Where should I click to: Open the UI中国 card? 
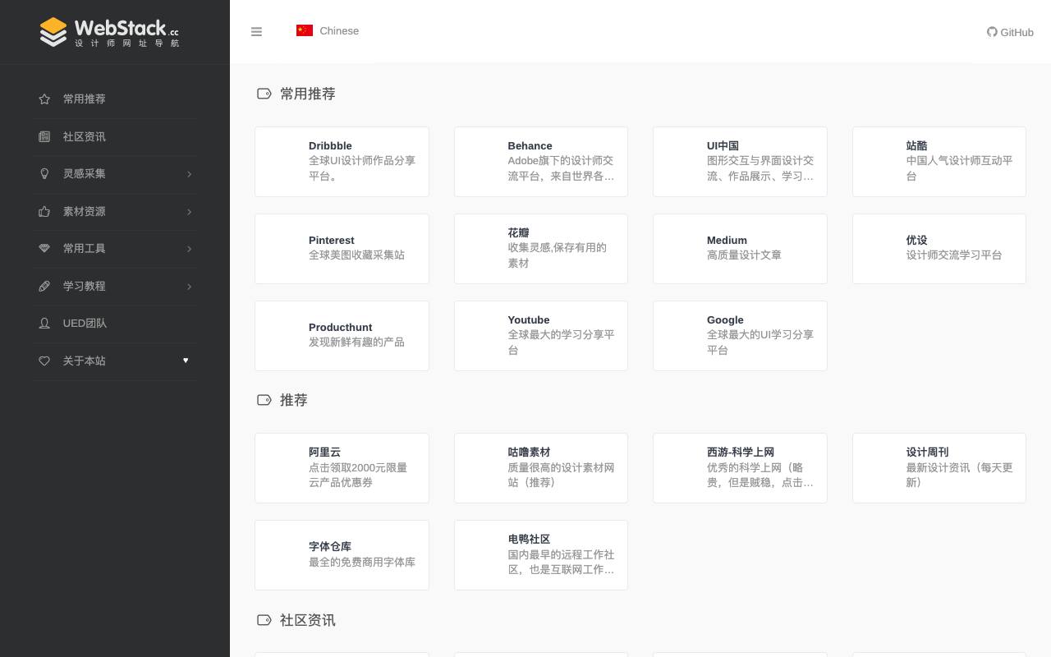coord(740,162)
